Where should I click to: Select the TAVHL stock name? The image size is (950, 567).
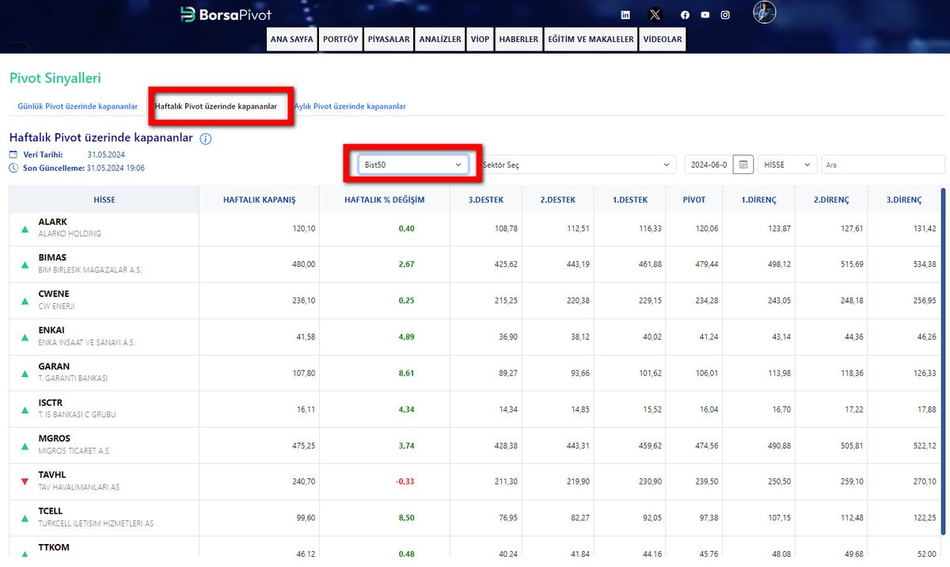click(x=52, y=475)
